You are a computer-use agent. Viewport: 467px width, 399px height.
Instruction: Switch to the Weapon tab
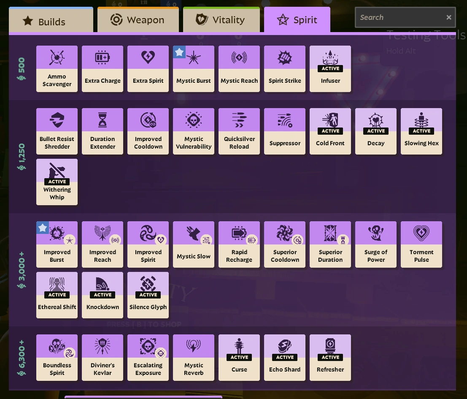point(138,20)
